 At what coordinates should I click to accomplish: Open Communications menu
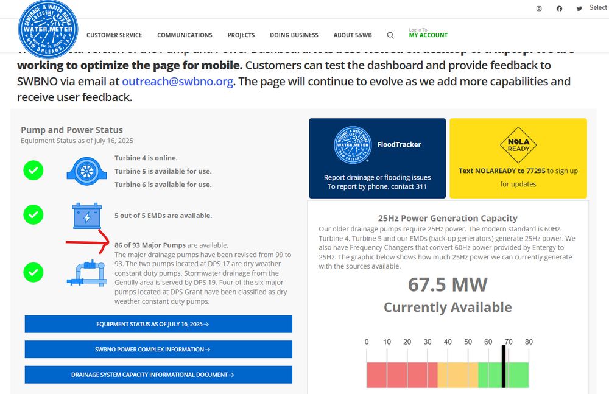point(185,35)
